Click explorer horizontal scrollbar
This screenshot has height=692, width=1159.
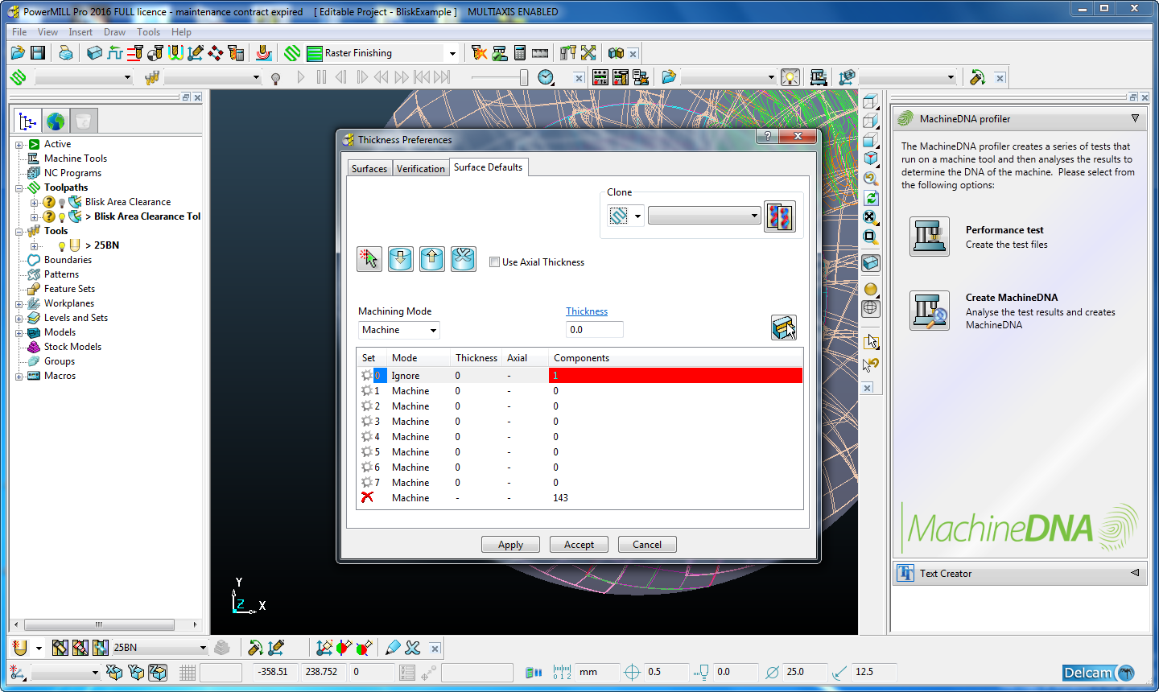pyautogui.click(x=99, y=624)
